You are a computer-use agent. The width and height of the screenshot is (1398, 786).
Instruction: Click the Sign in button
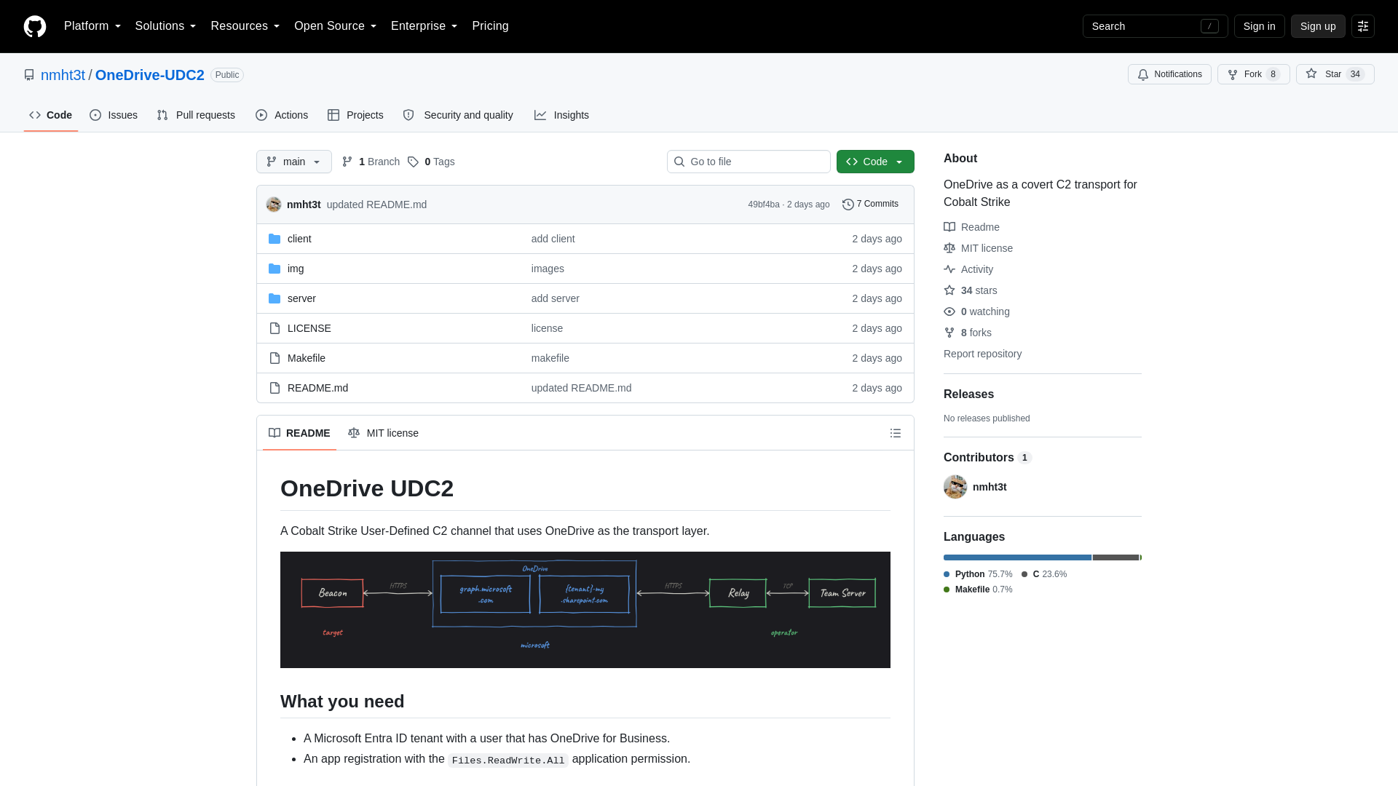point(1259,26)
